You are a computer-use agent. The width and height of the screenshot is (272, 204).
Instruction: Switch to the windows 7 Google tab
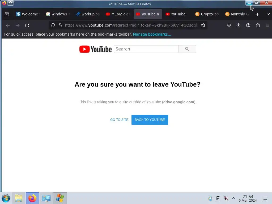(58, 14)
